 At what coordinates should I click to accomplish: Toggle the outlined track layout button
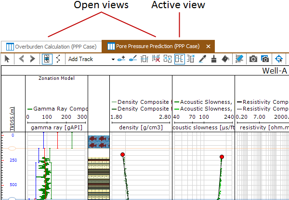click(179, 59)
